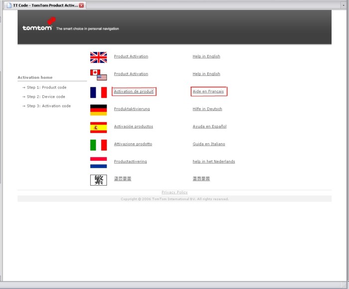Screen dimensions: 349x289
Task: Choose the Italian flag icon
Action: [98, 145]
